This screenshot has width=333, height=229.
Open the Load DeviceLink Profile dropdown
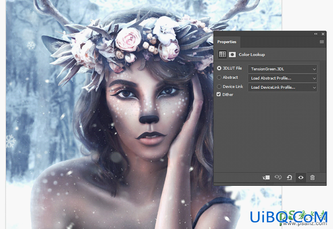(x=282, y=87)
